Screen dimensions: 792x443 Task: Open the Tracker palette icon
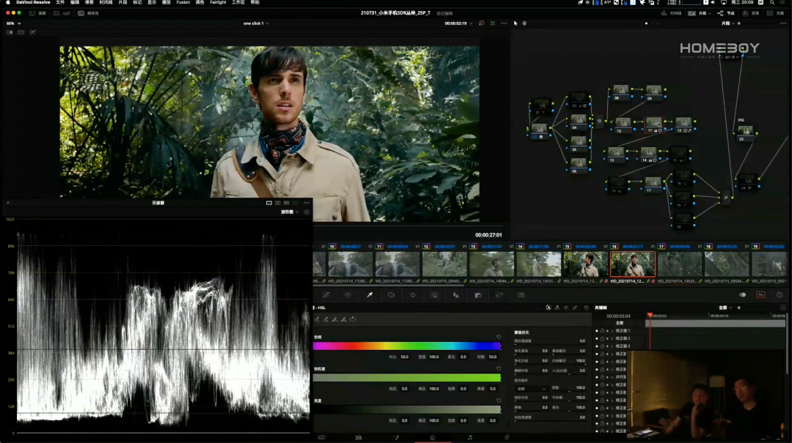tap(413, 295)
